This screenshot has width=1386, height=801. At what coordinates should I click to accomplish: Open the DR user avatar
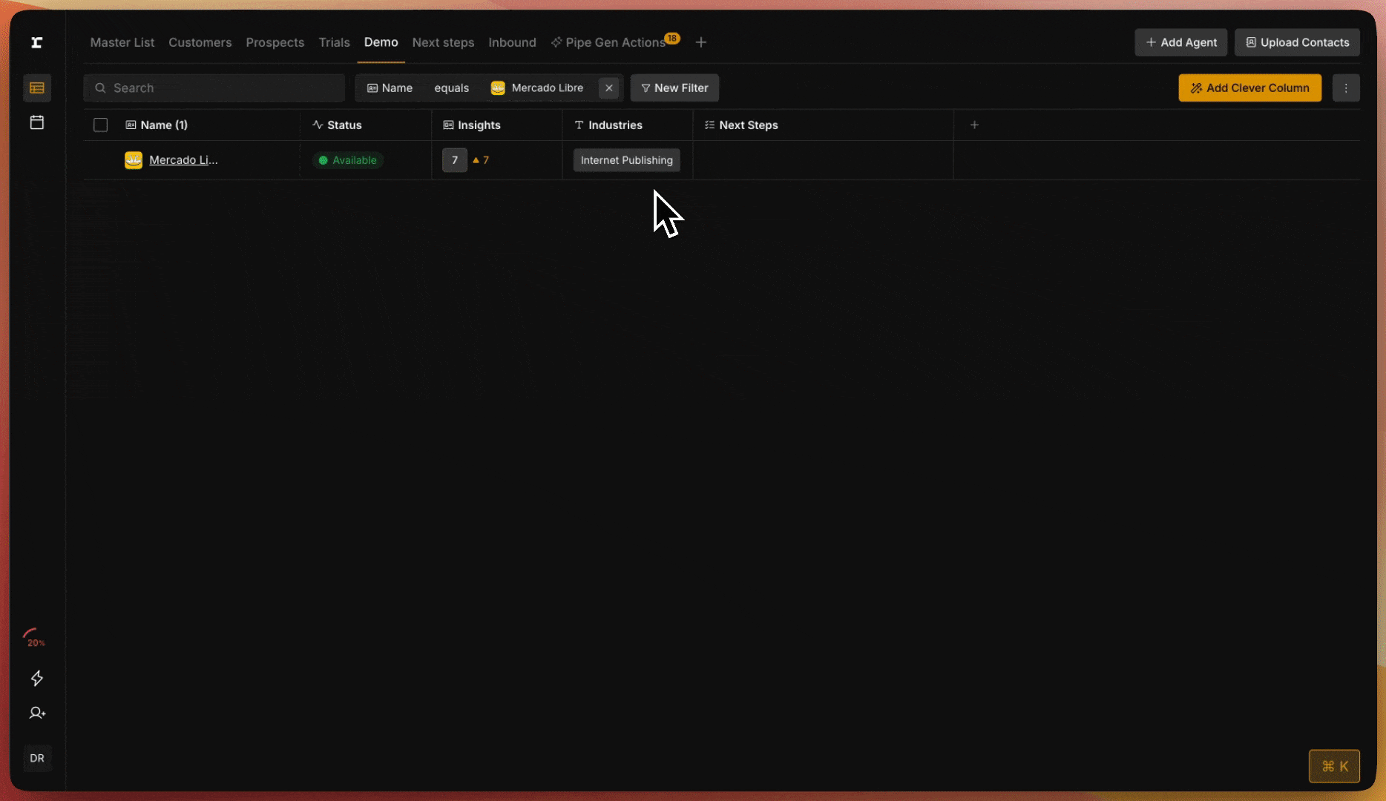(37, 758)
